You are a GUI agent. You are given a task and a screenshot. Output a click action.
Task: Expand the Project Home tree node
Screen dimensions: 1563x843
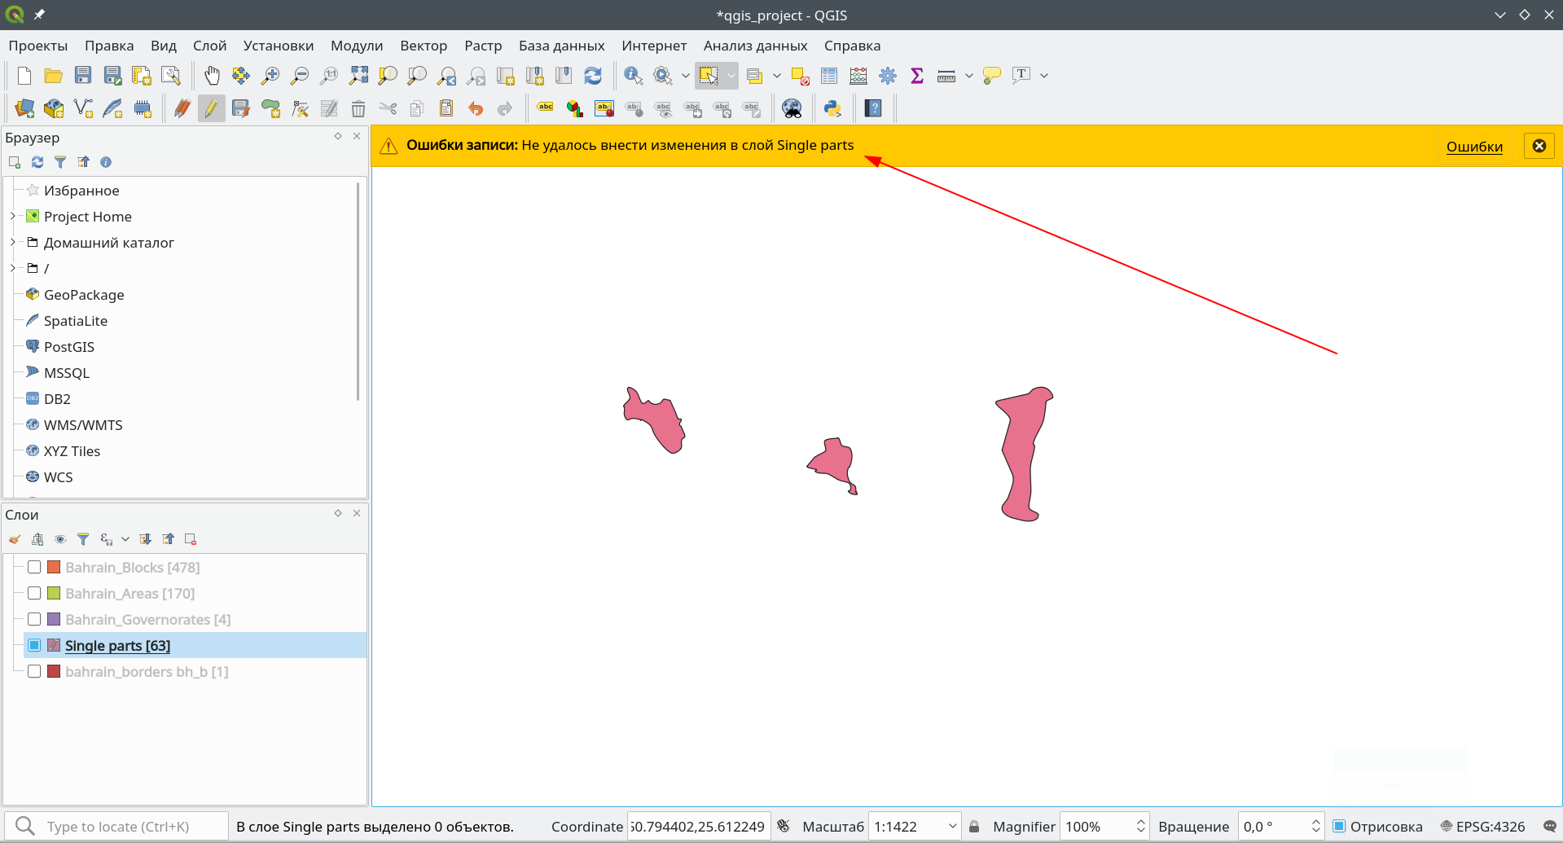(12, 216)
